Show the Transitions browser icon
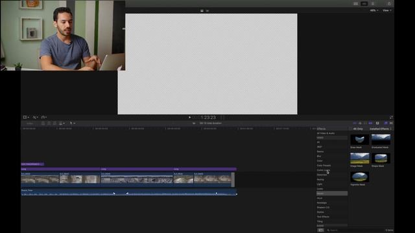The image size is (415, 233). point(391,123)
